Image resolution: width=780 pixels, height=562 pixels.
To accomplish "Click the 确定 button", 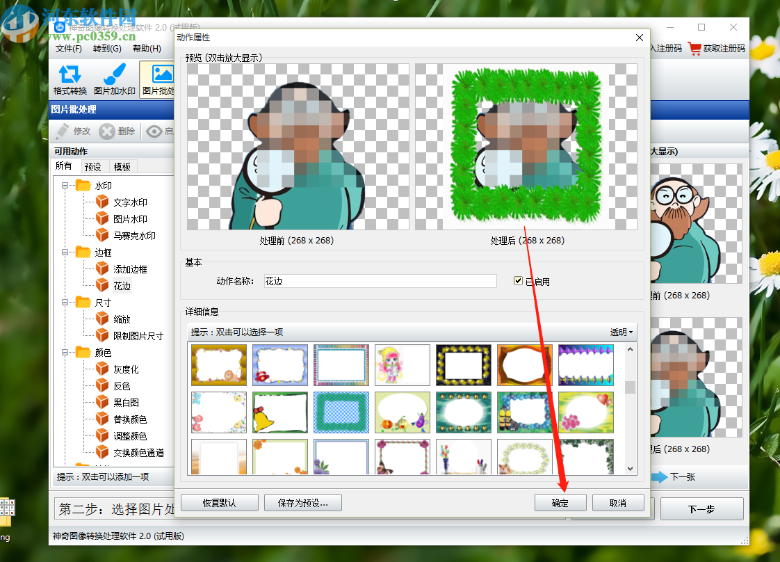I will click(560, 503).
